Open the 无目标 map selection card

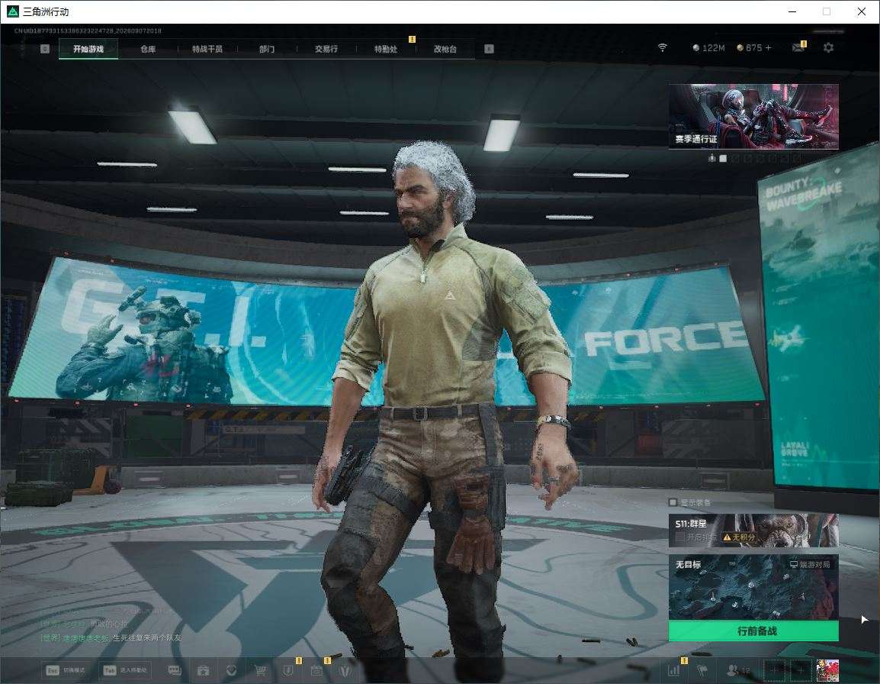pyautogui.click(x=753, y=587)
